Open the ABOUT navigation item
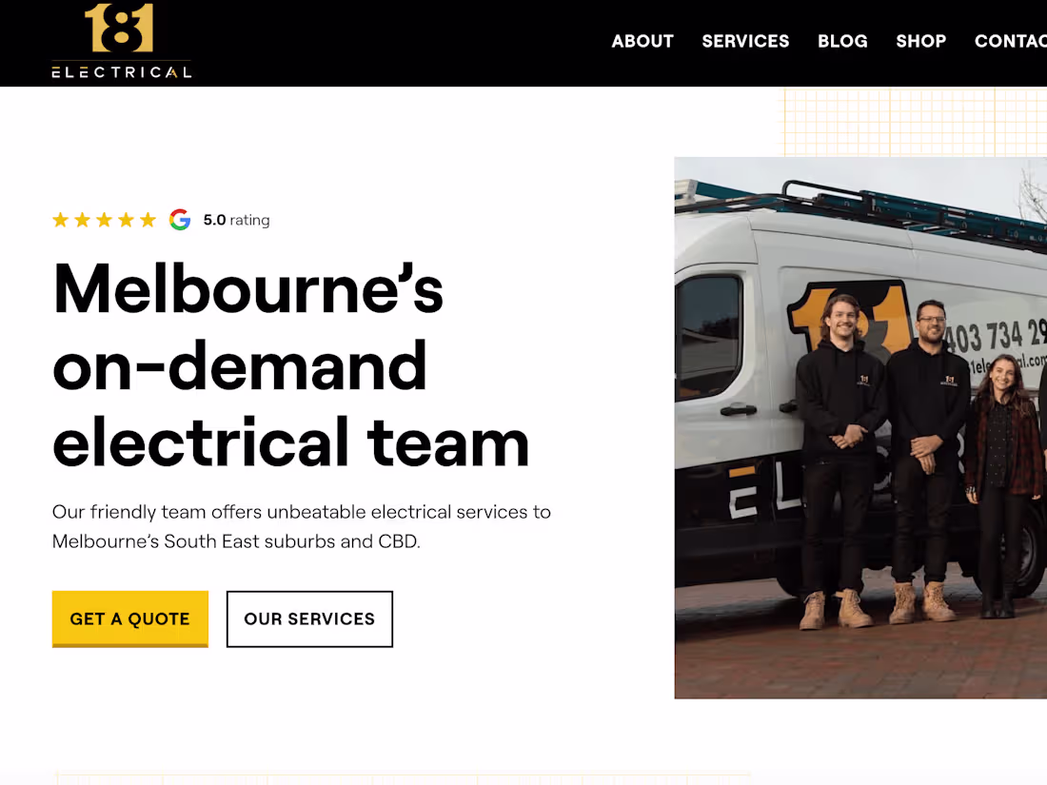 [x=642, y=41]
